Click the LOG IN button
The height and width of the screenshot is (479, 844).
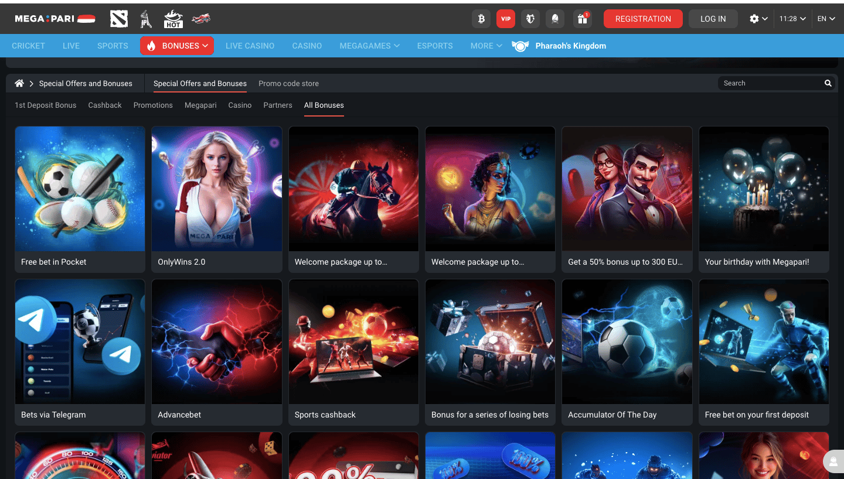coord(713,19)
